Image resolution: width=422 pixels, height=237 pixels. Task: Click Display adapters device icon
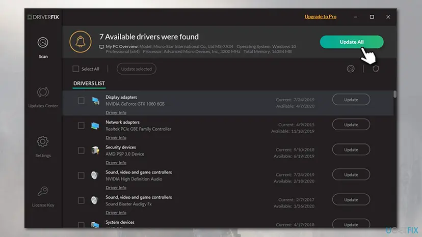95,101
